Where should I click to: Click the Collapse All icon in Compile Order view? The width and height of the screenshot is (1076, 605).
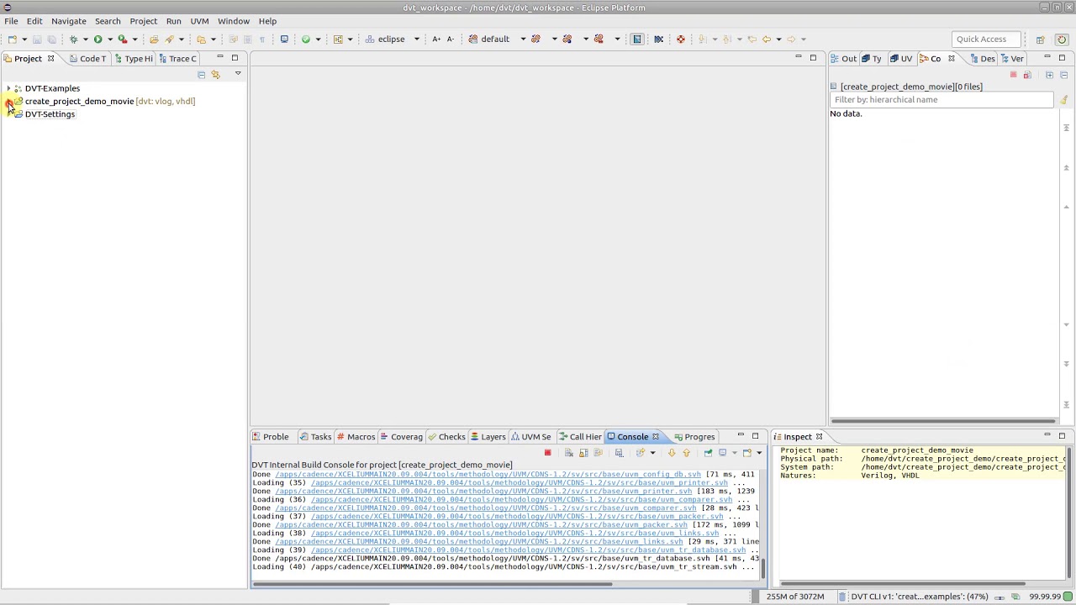coord(1063,76)
